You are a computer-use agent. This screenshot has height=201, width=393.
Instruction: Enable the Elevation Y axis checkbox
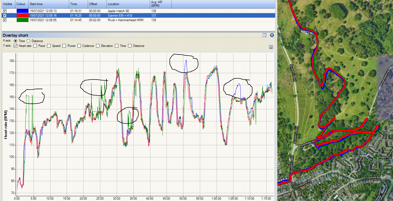(x=98, y=46)
